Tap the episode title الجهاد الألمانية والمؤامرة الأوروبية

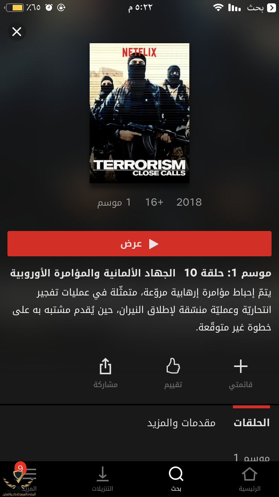[x=93, y=273]
